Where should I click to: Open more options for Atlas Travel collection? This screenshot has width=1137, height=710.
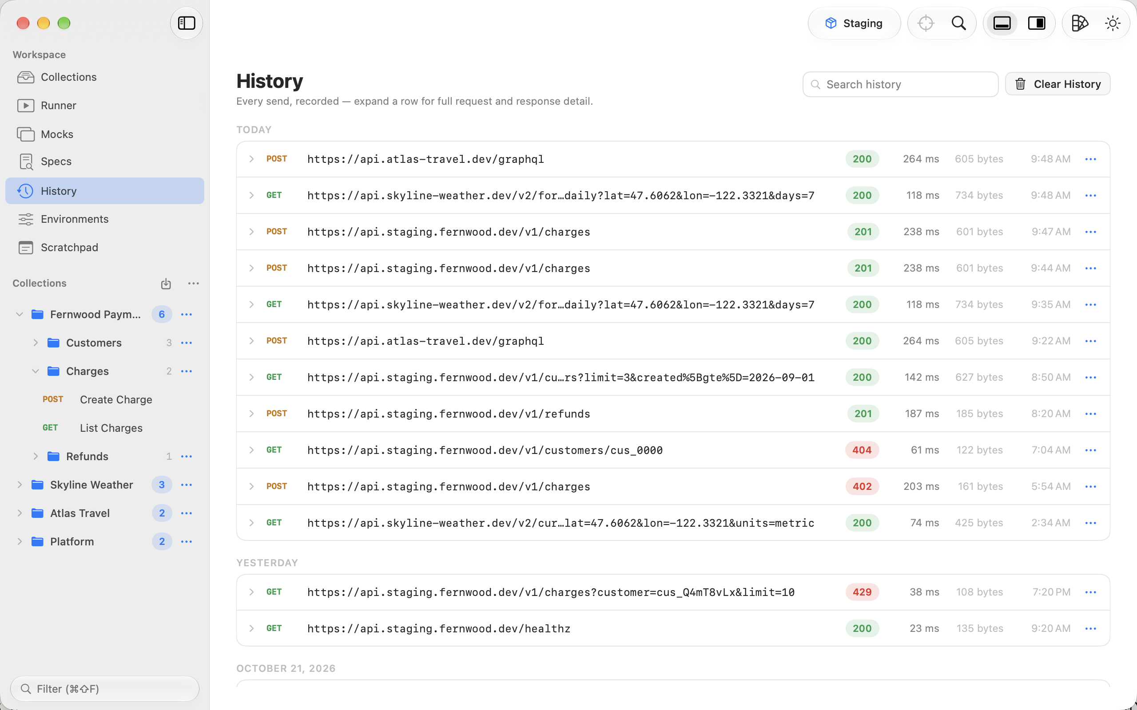(x=186, y=513)
